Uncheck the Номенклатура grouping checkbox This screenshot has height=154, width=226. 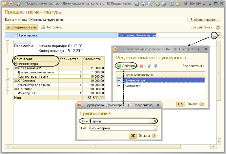click(x=119, y=80)
